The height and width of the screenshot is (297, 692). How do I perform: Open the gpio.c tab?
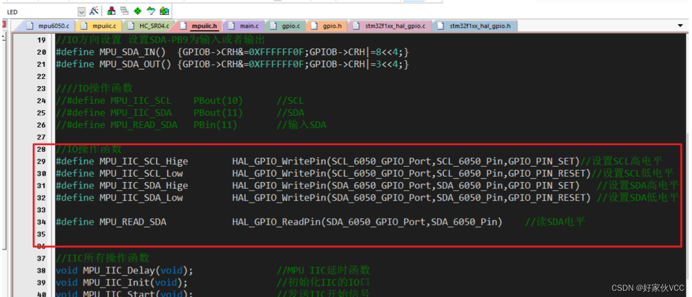tap(286, 26)
